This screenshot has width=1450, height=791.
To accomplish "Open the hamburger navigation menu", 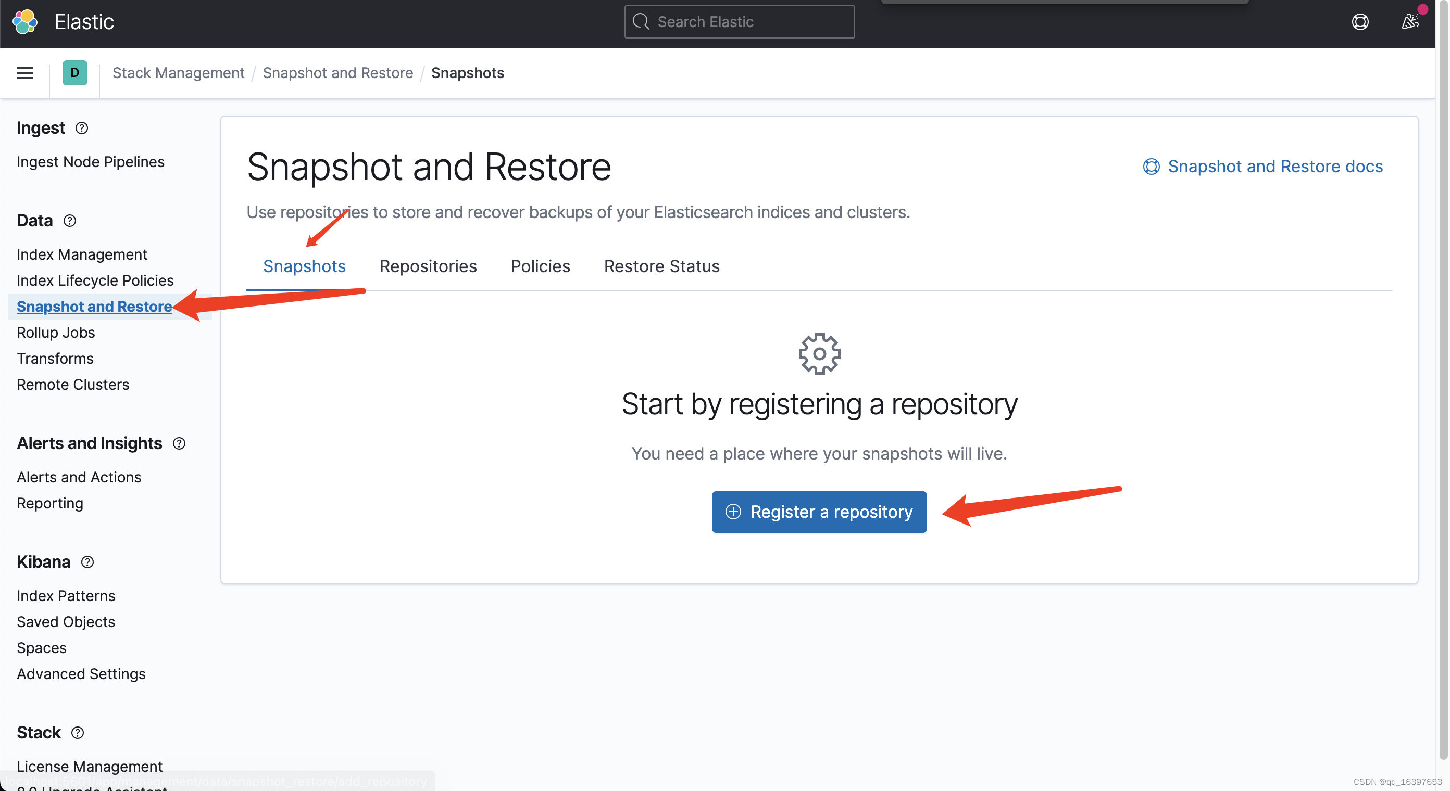I will [24, 72].
